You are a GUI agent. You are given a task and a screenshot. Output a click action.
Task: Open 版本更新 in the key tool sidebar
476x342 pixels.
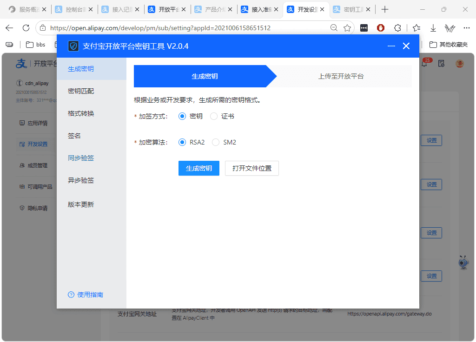[92, 204]
